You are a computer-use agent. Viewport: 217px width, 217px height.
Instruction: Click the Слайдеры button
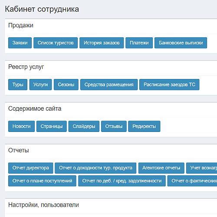click(84, 126)
